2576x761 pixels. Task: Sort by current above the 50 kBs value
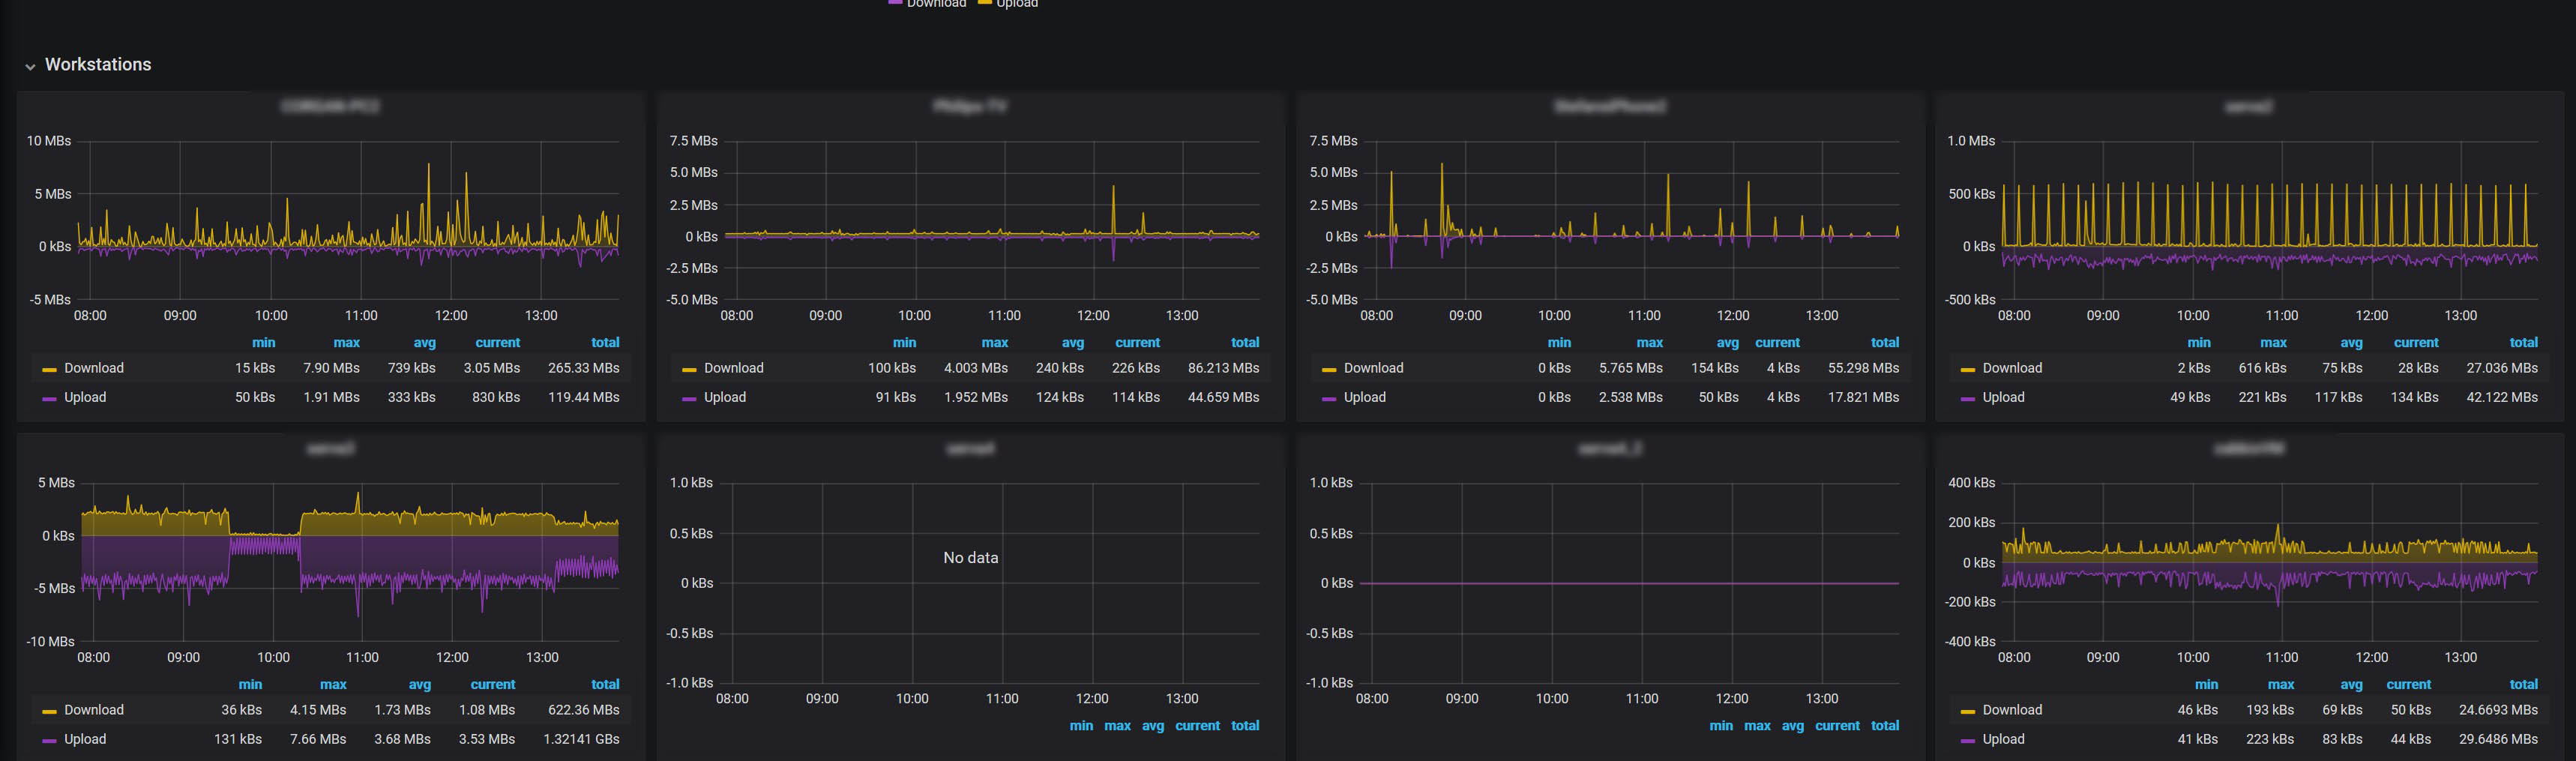tap(2409, 684)
